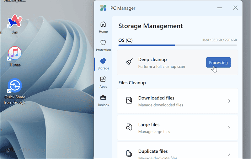
Task: Click the 'Manage large files' description
Action: (154, 132)
